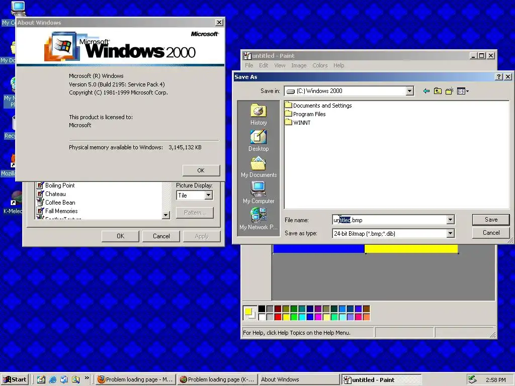Launch Internet Explorer from Quick Launch
This screenshot has width=515, height=386.
[x=52, y=379]
